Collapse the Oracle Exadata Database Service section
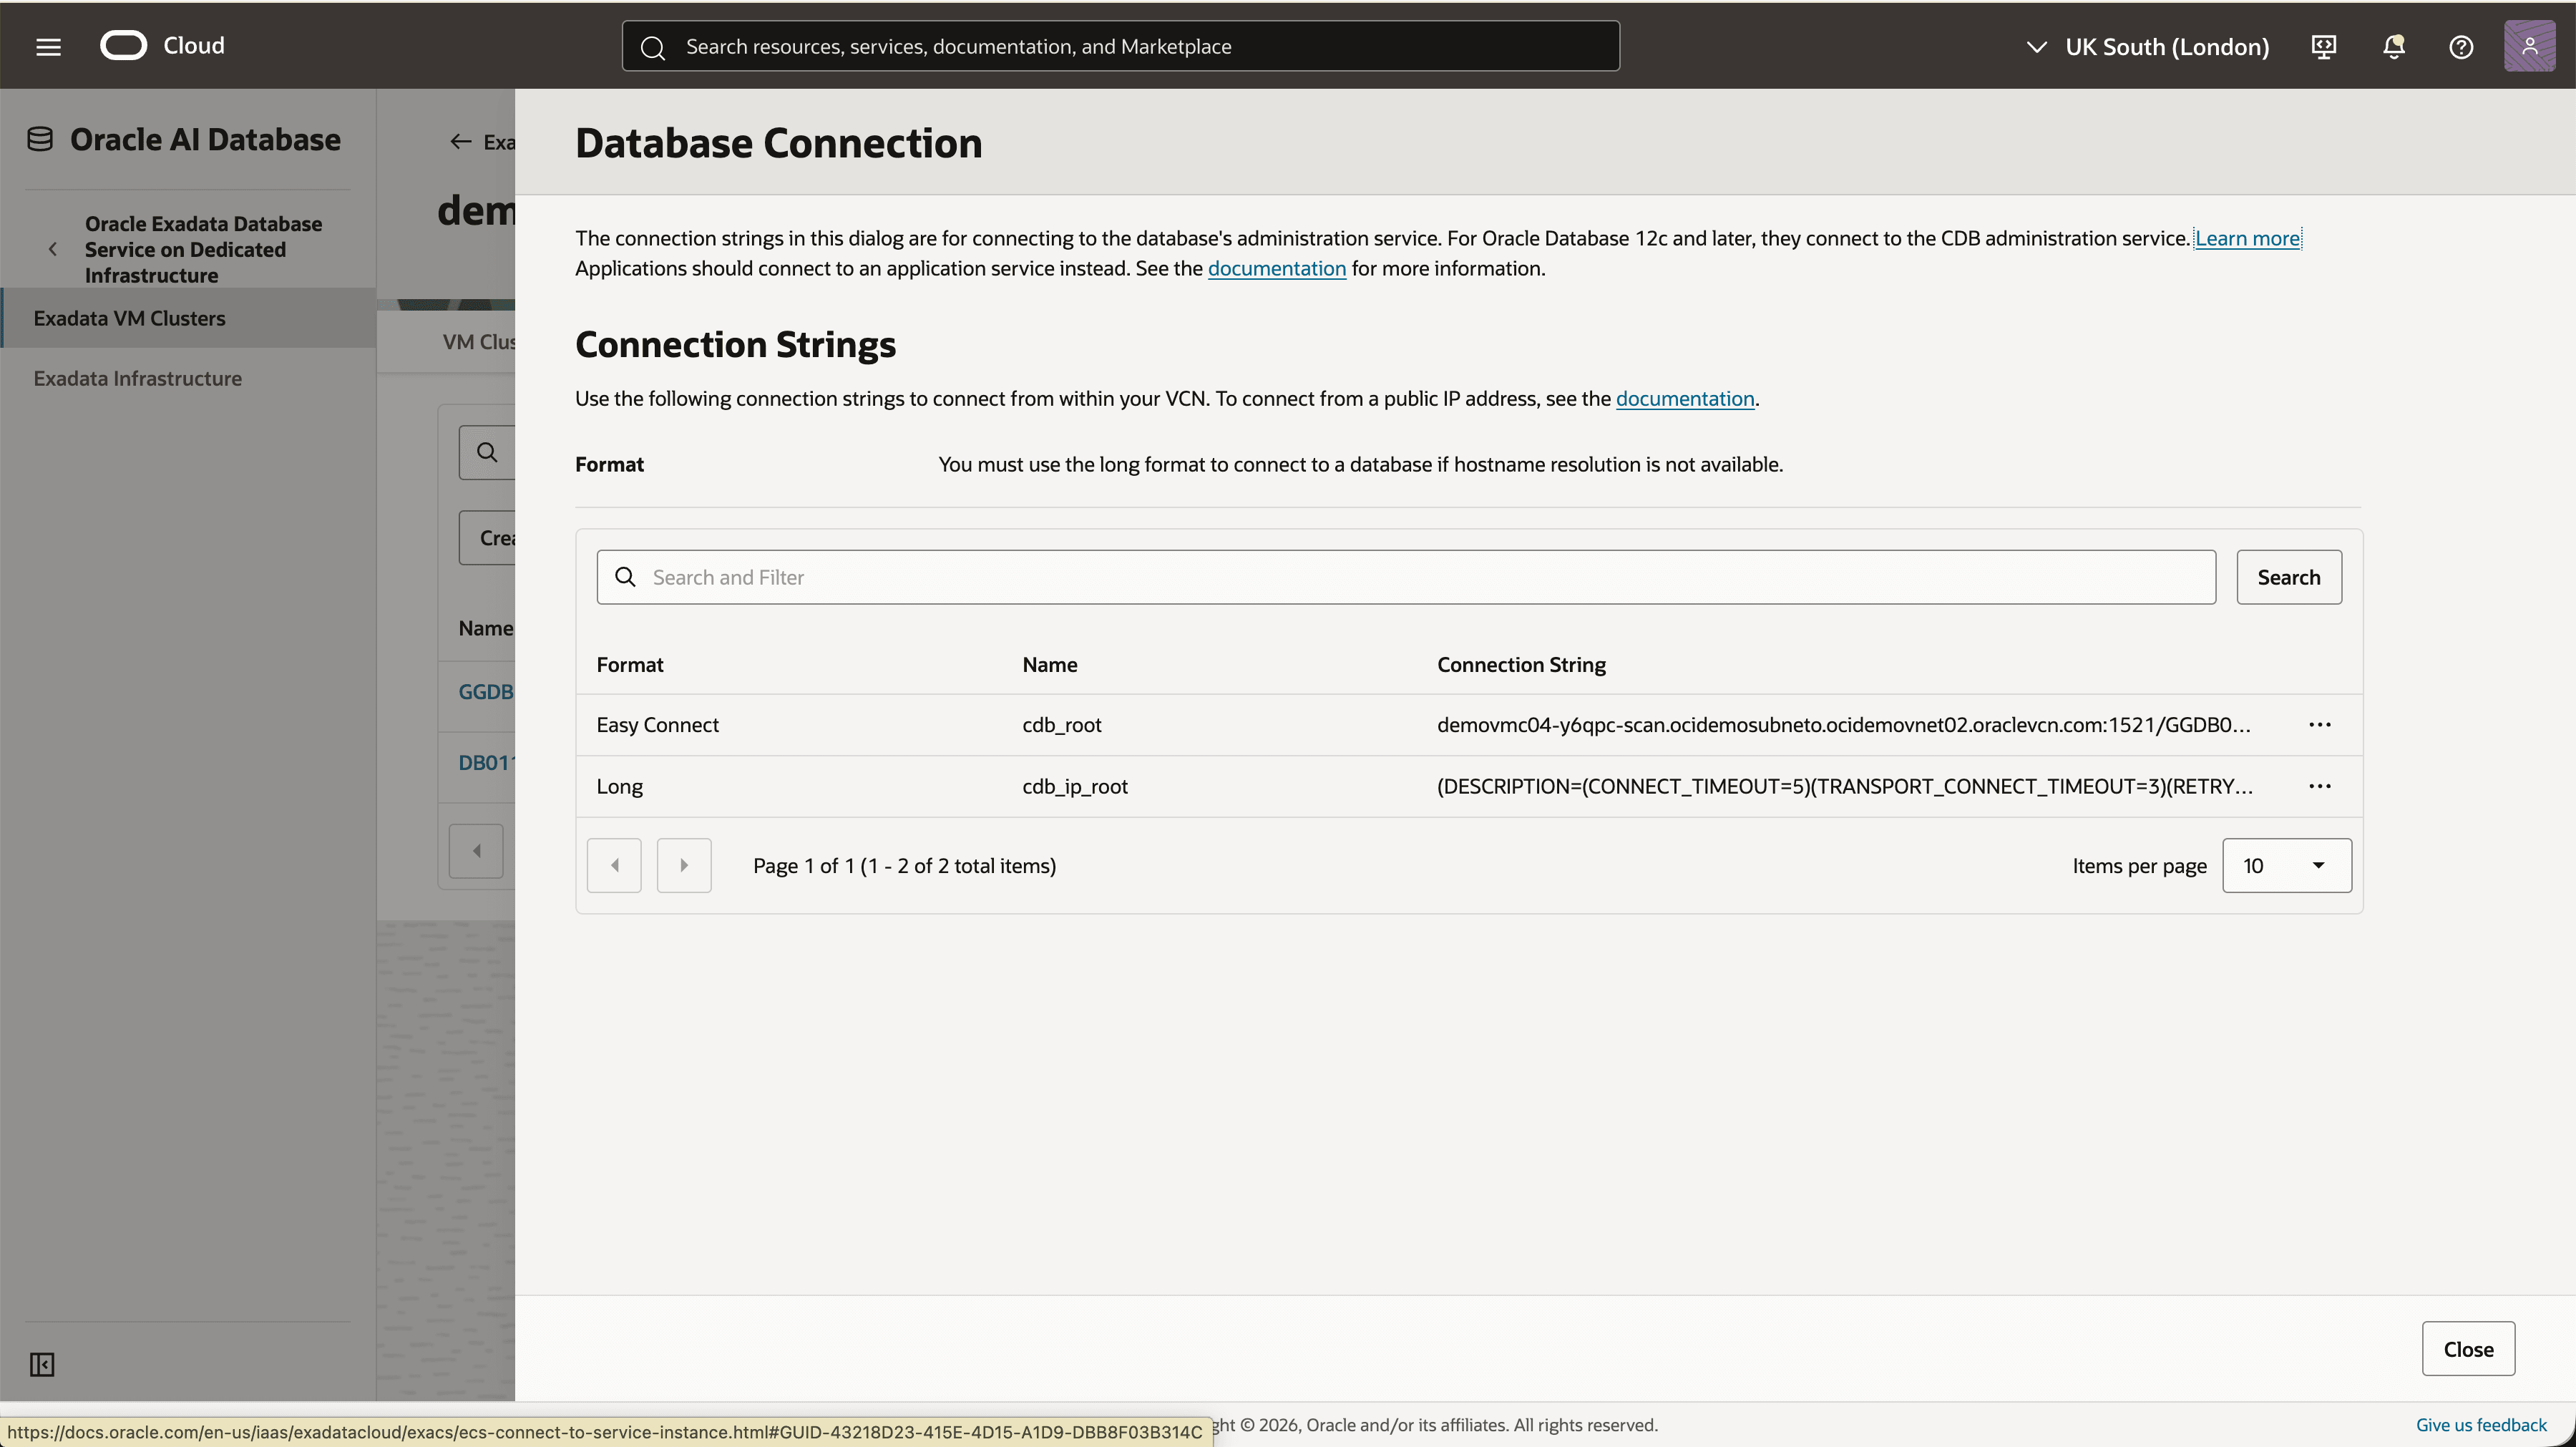 point(54,249)
